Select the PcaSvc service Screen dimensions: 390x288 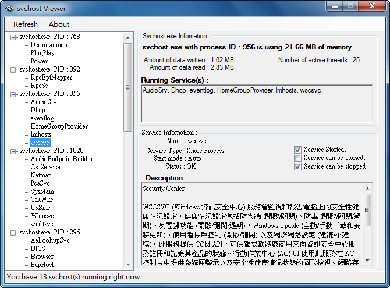(x=40, y=183)
